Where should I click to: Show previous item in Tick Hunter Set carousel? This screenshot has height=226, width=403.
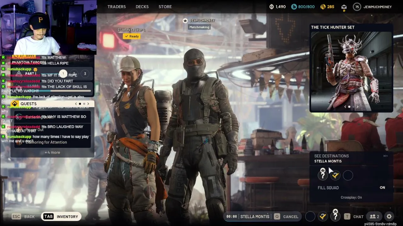(345, 107)
